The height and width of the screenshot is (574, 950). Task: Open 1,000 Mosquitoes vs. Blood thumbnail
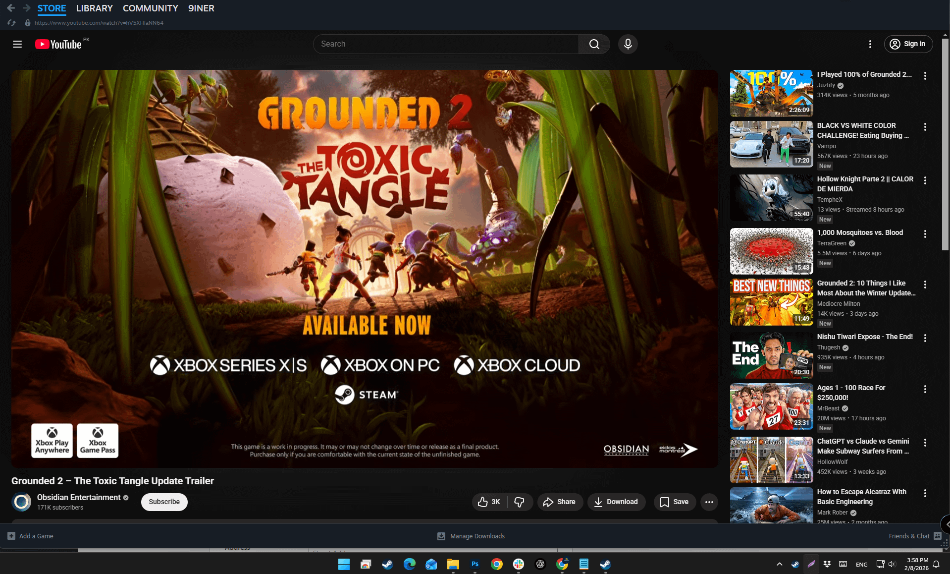click(771, 251)
